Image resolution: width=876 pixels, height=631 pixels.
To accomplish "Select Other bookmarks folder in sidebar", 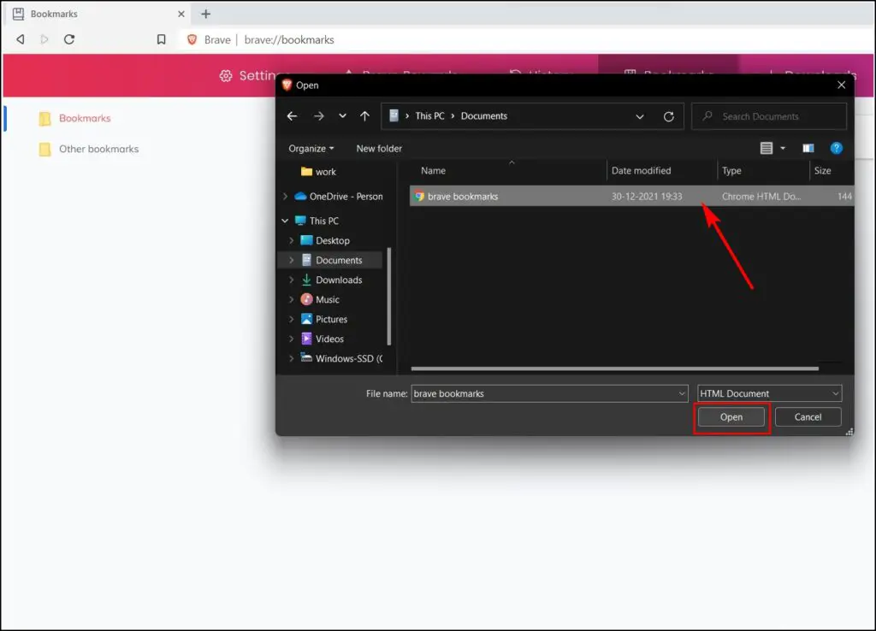I will (89, 149).
